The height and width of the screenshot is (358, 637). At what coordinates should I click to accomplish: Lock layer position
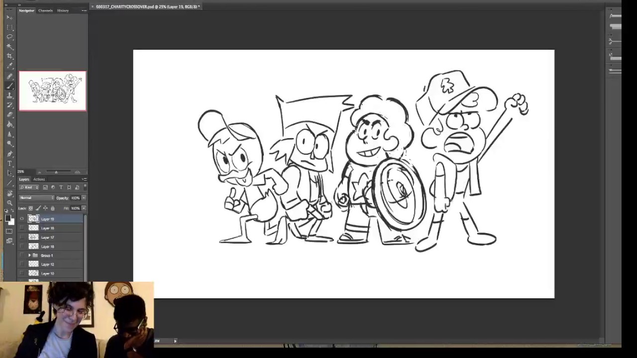coord(45,208)
